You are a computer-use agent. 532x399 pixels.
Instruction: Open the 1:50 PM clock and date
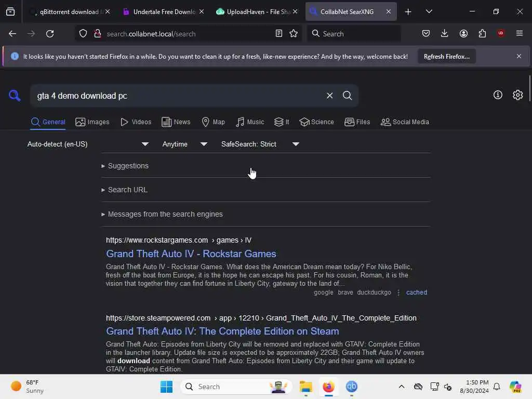[474, 387]
